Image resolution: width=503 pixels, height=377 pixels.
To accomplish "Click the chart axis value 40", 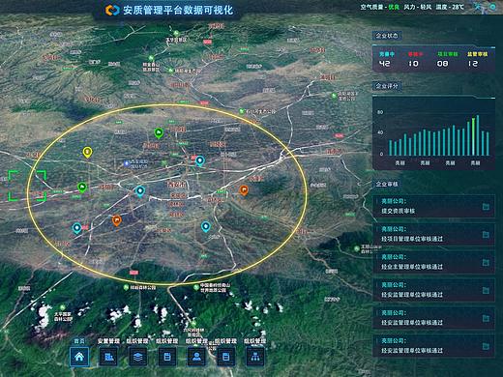I will click(x=380, y=132).
